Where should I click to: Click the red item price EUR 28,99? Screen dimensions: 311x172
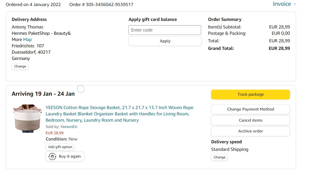coord(55,133)
